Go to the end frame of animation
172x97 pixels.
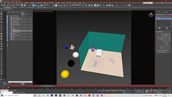(x=143, y=91)
